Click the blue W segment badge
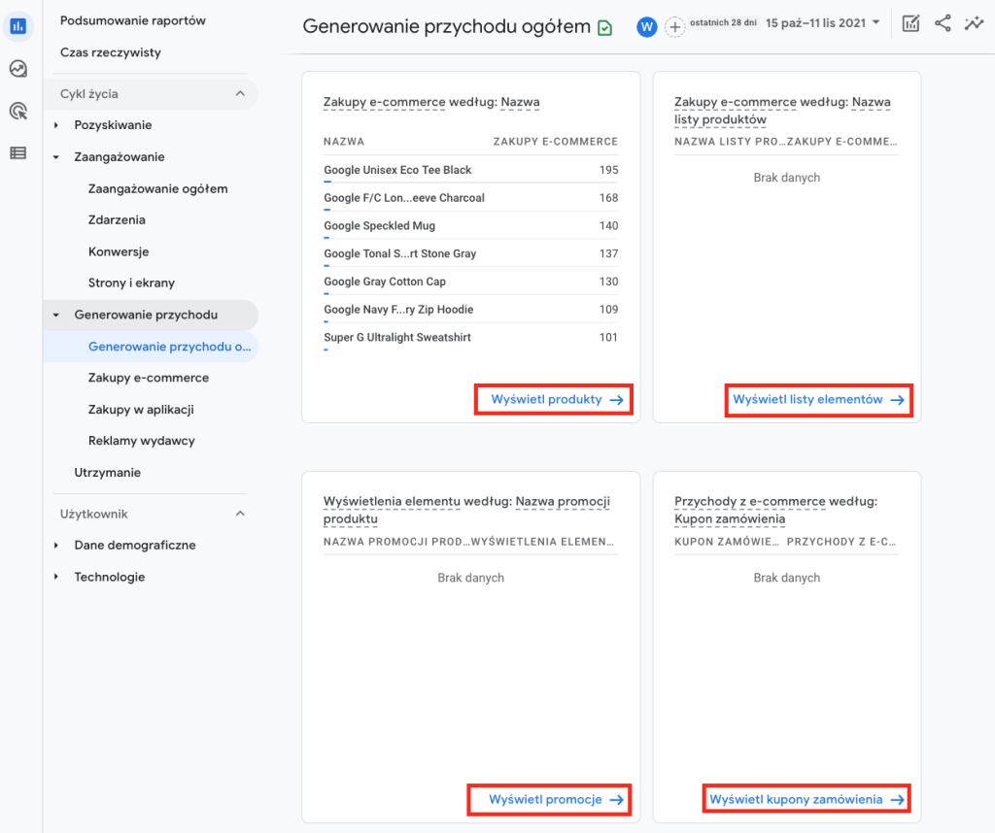Image resolution: width=995 pixels, height=833 pixels. pos(646,27)
